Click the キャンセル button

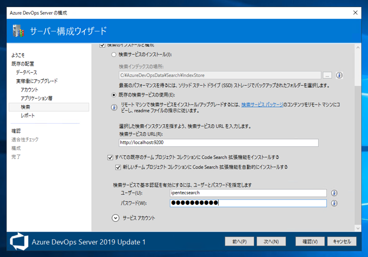coord(342,241)
